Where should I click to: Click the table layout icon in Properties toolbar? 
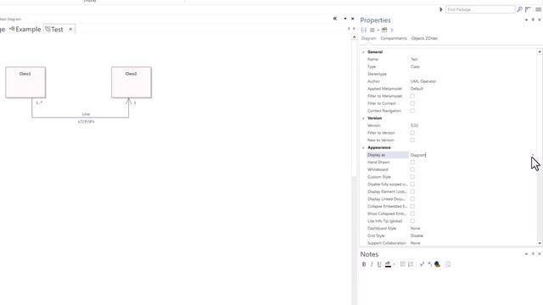click(384, 30)
